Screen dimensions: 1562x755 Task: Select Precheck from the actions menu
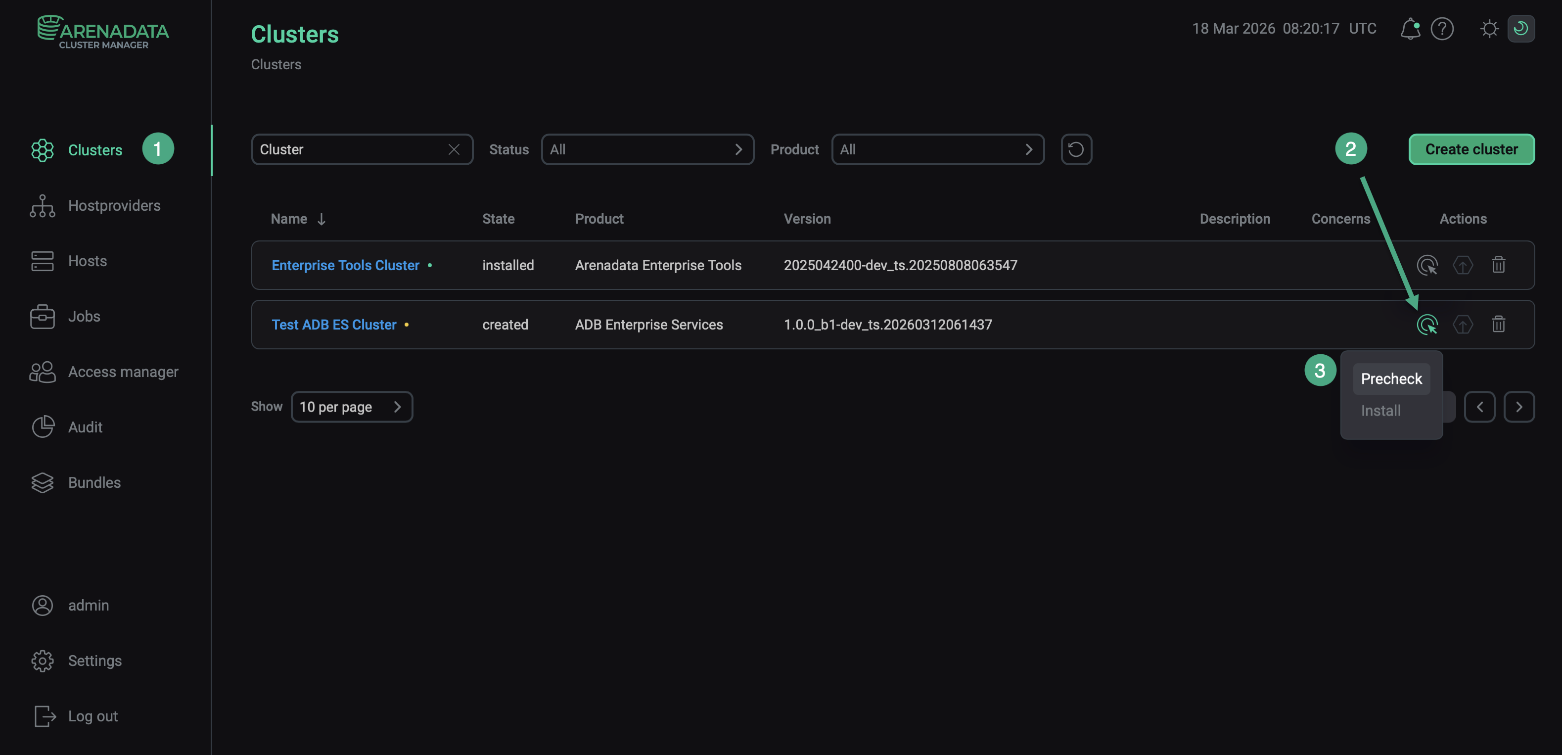point(1391,378)
